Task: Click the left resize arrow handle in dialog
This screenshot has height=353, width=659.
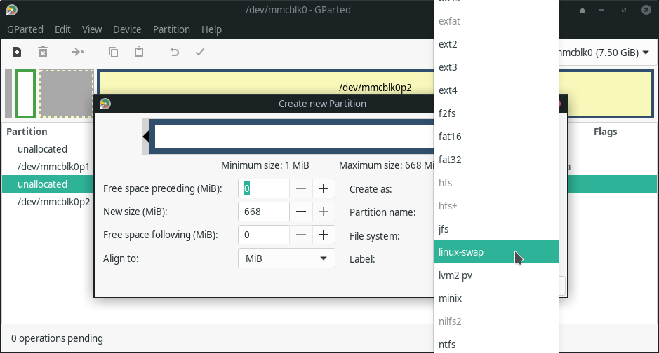Action: (x=146, y=137)
